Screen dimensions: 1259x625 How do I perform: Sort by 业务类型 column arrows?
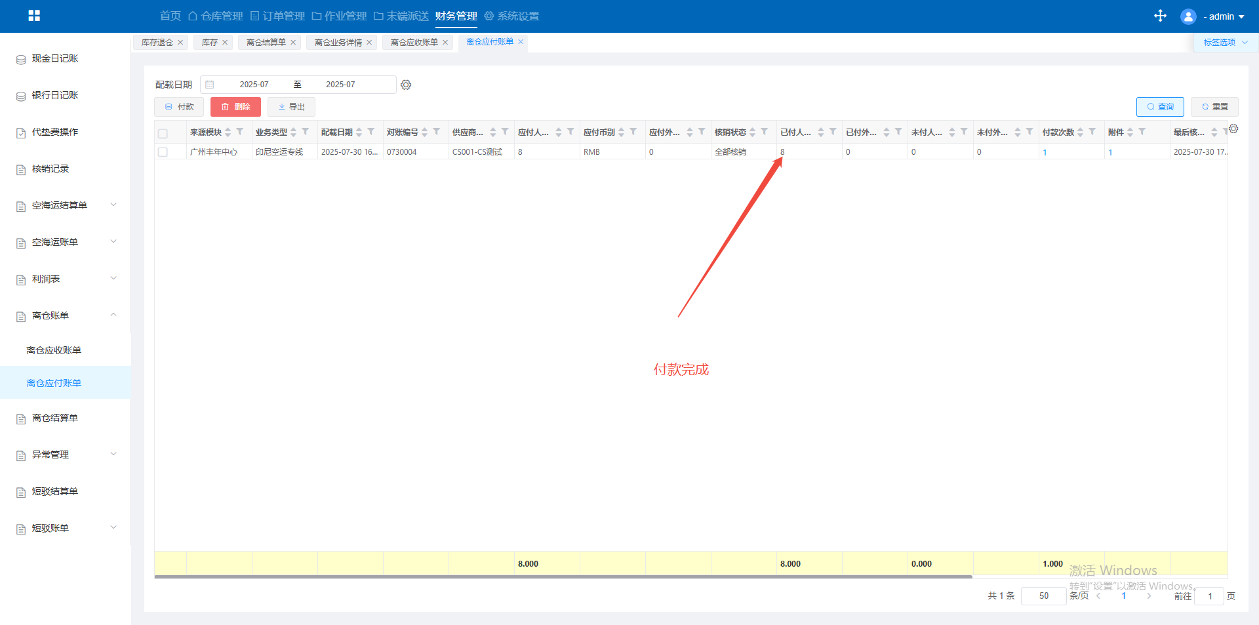pyautogui.click(x=294, y=132)
